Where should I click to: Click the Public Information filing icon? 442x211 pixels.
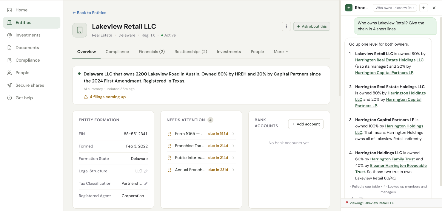(169, 158)
